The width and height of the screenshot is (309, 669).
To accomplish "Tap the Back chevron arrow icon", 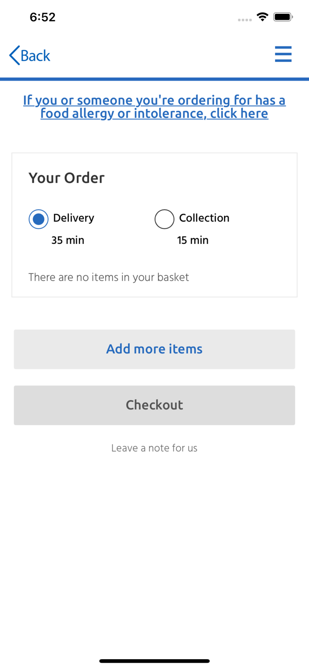I will pos(15,55).
